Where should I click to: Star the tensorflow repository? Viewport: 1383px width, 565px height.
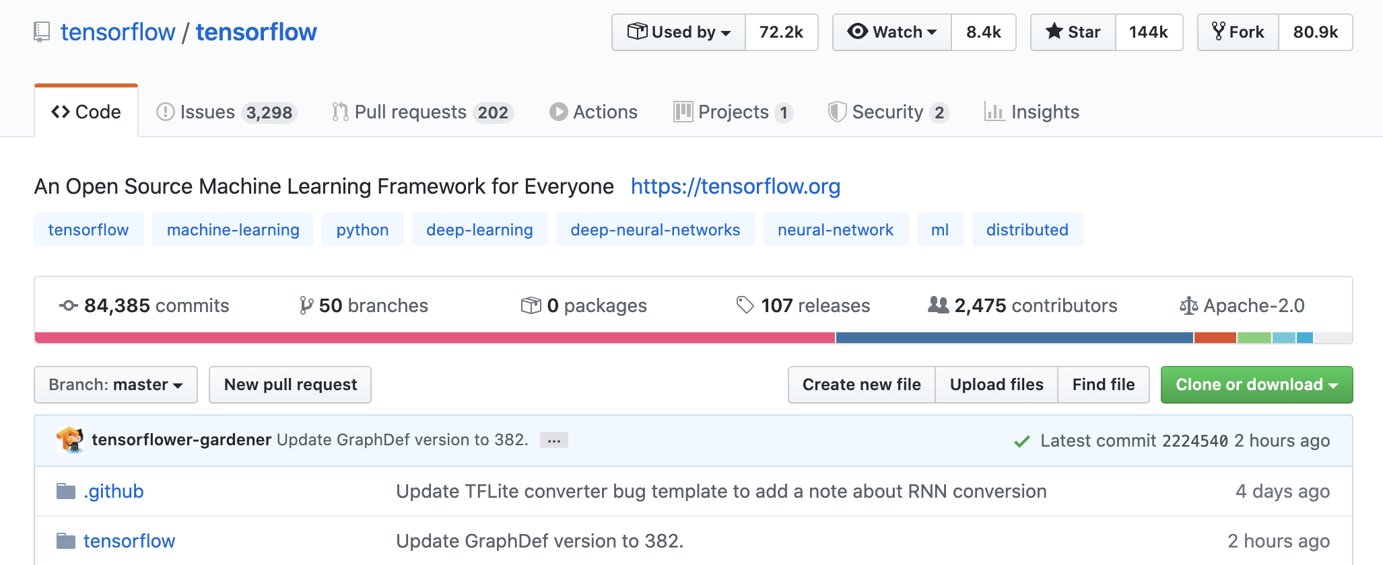[x=1073, y=32]
